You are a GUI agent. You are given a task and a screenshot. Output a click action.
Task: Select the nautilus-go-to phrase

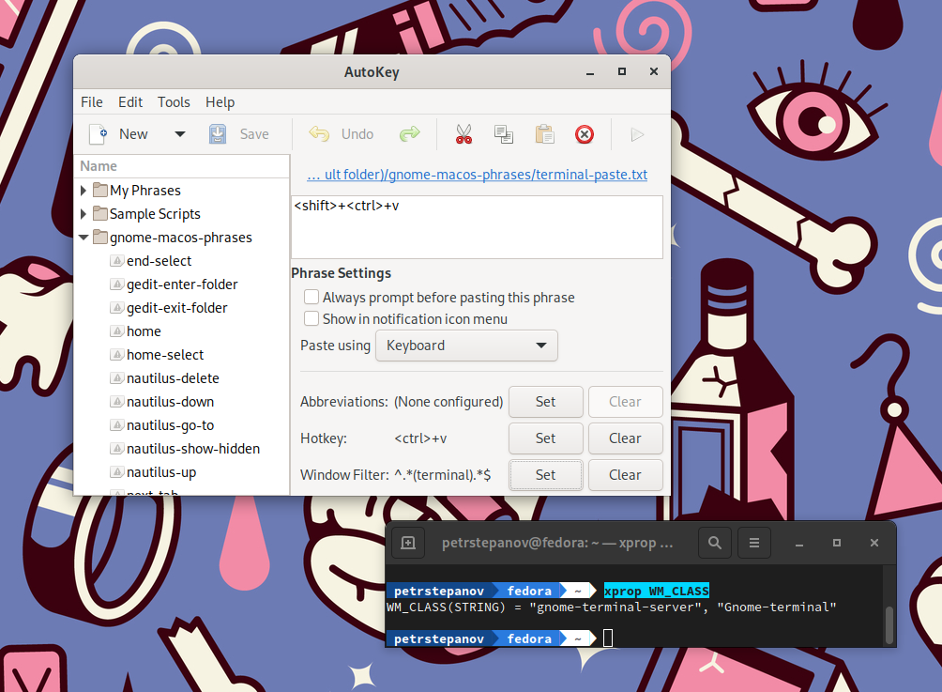click(170, 425)
